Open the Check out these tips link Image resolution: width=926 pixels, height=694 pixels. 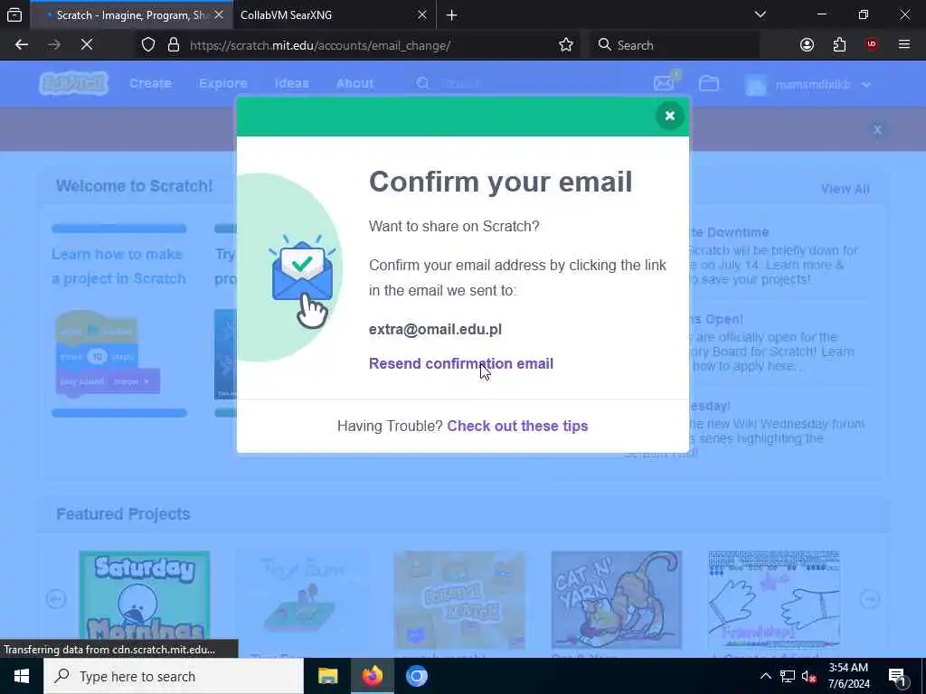tap(517, 427)
